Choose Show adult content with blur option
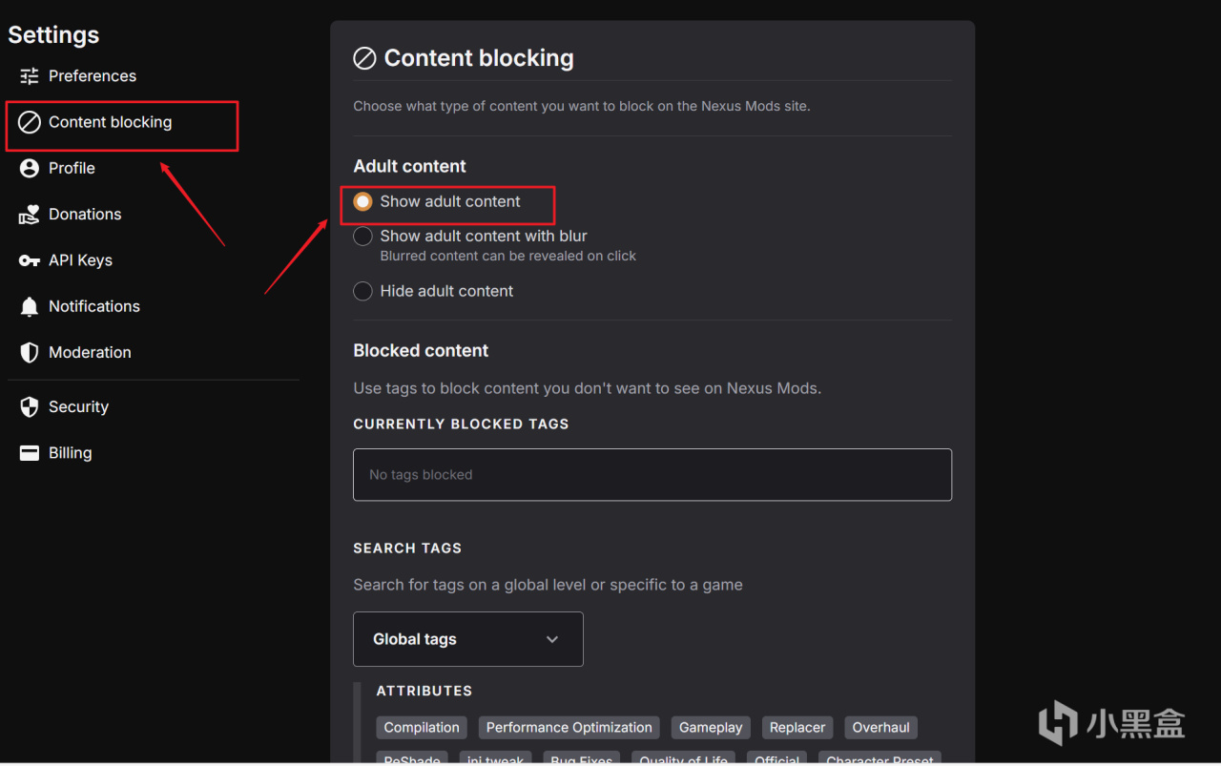This screenshot has height=766, width=1221. [x=362, y=236]
